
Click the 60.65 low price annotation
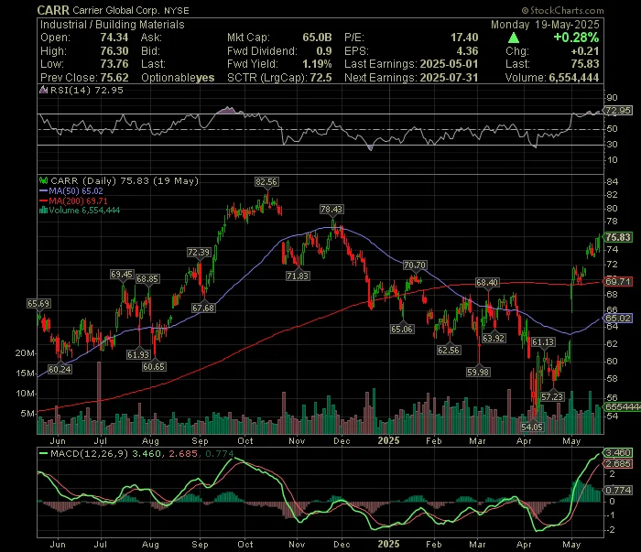pyautogui.click(x=154, y=366)
